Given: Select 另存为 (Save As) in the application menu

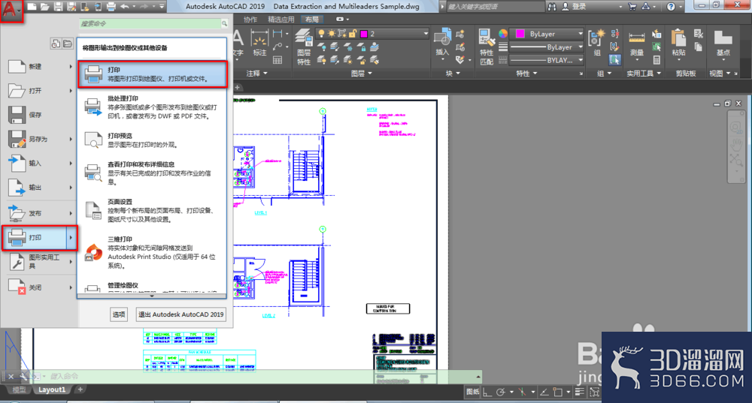Looking at the screenshot, I should [38, 139].
